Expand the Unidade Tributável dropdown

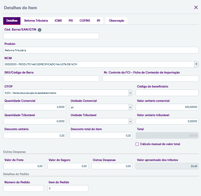pos(130,121)
